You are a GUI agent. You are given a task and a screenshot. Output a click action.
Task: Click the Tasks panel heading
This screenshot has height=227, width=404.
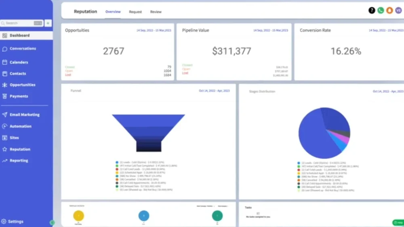248,208
